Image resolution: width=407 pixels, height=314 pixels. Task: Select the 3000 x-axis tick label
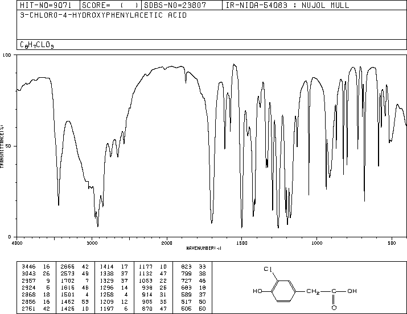click(x=92, y=243)
